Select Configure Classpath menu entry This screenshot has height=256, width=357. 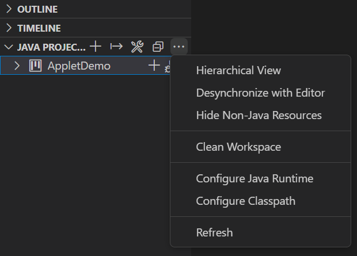click(x=245, y=201)
